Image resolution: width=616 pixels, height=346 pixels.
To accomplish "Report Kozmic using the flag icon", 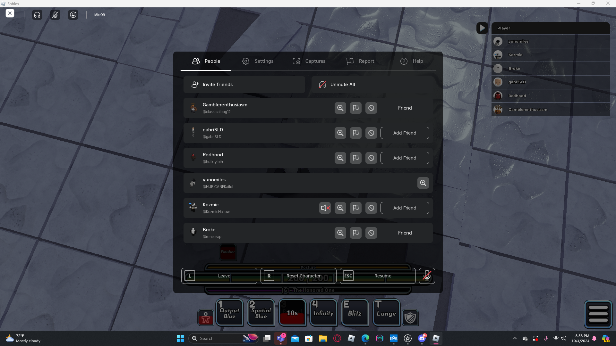I will (356, 208).
